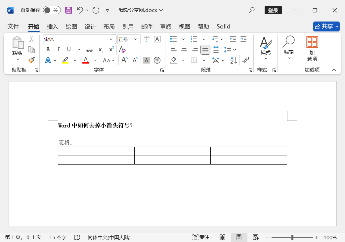Expand the Change Case (Aa) menu
Screen dimensions: 345x242
pos(109,60)
